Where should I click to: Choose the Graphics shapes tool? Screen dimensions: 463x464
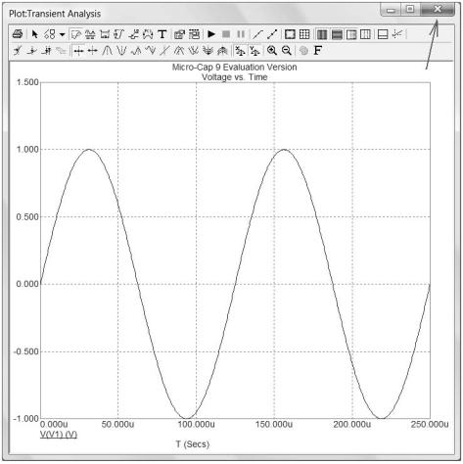point(50,34)
